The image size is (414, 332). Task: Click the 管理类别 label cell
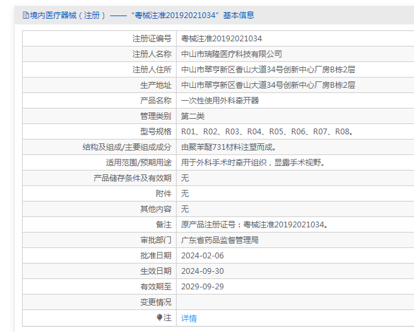point(99,116)
